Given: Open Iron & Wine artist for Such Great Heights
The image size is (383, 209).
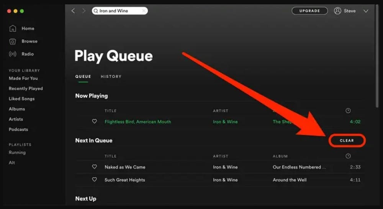Looking at the screenshot, I should pos(225,180).
